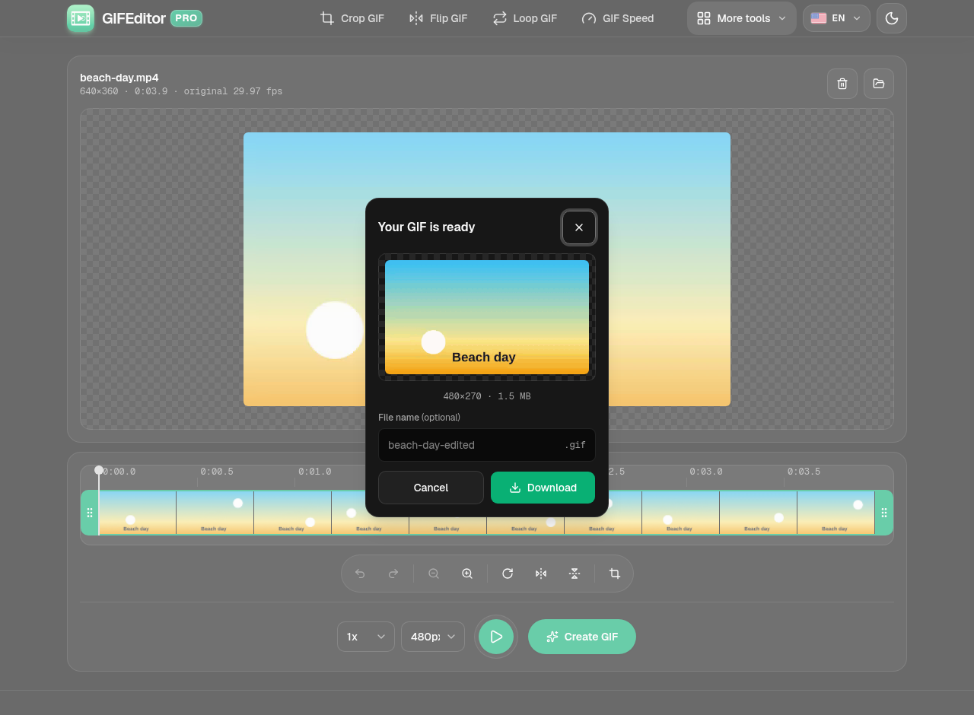This screenshot has width=974, height=715.
Task: Grab the left trim handle of the timeline
Action: [x=90, y=513]
